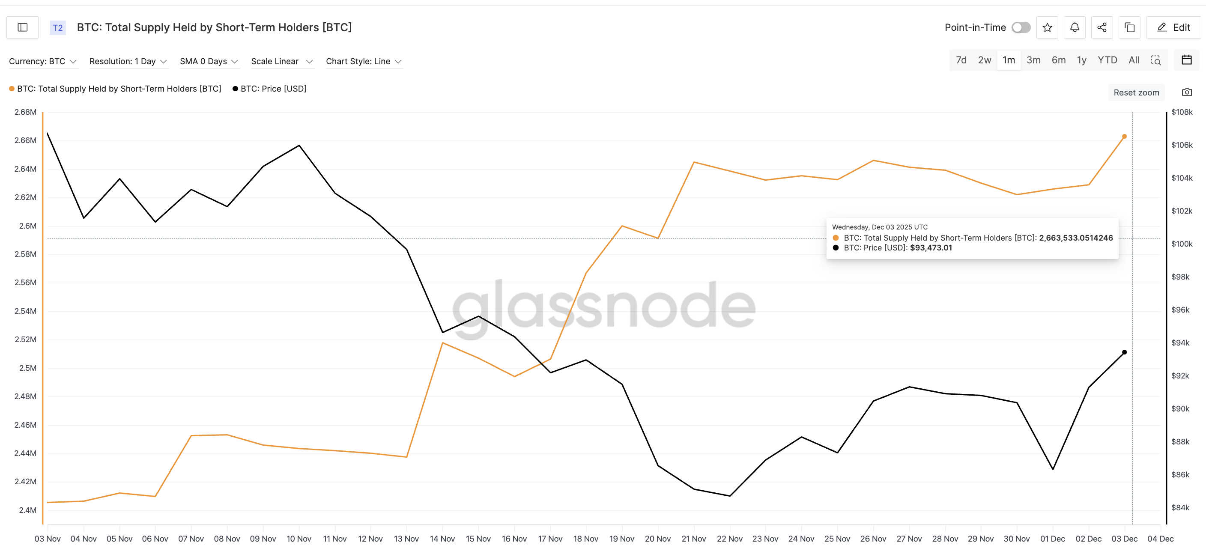Select the YTD time range tab
This screenshot has width=1206, height=560.
[1107, 60]
